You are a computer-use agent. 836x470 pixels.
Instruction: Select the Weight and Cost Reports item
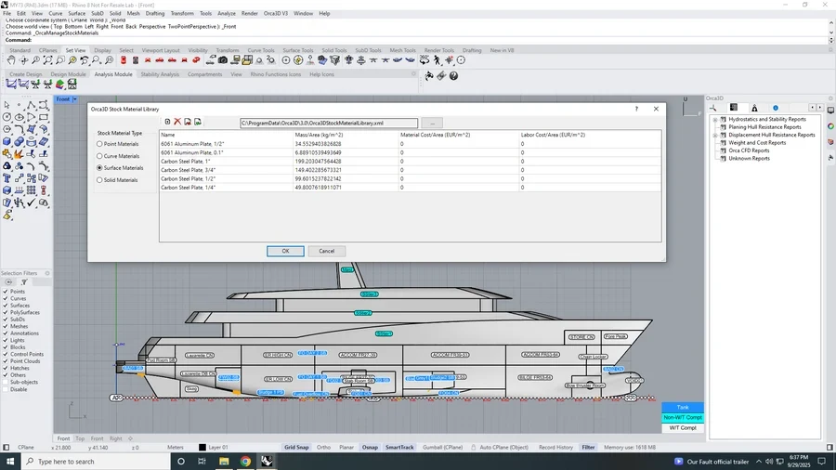[x=757, y=143]
